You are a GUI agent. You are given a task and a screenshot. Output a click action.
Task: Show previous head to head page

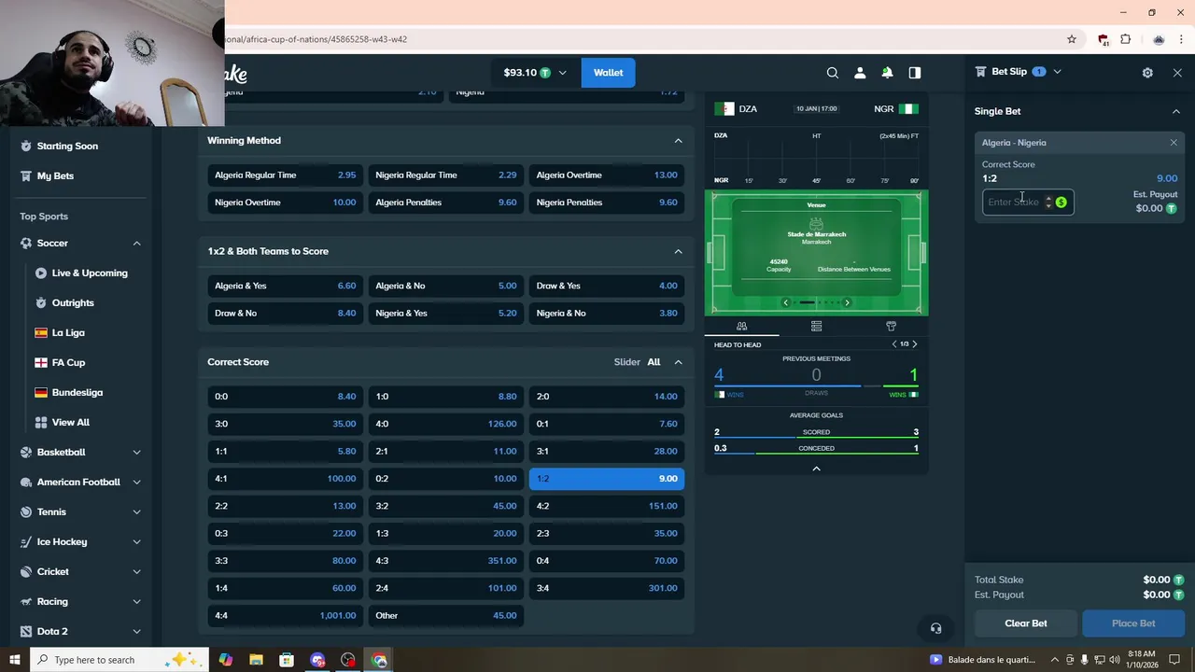(894, 344)
